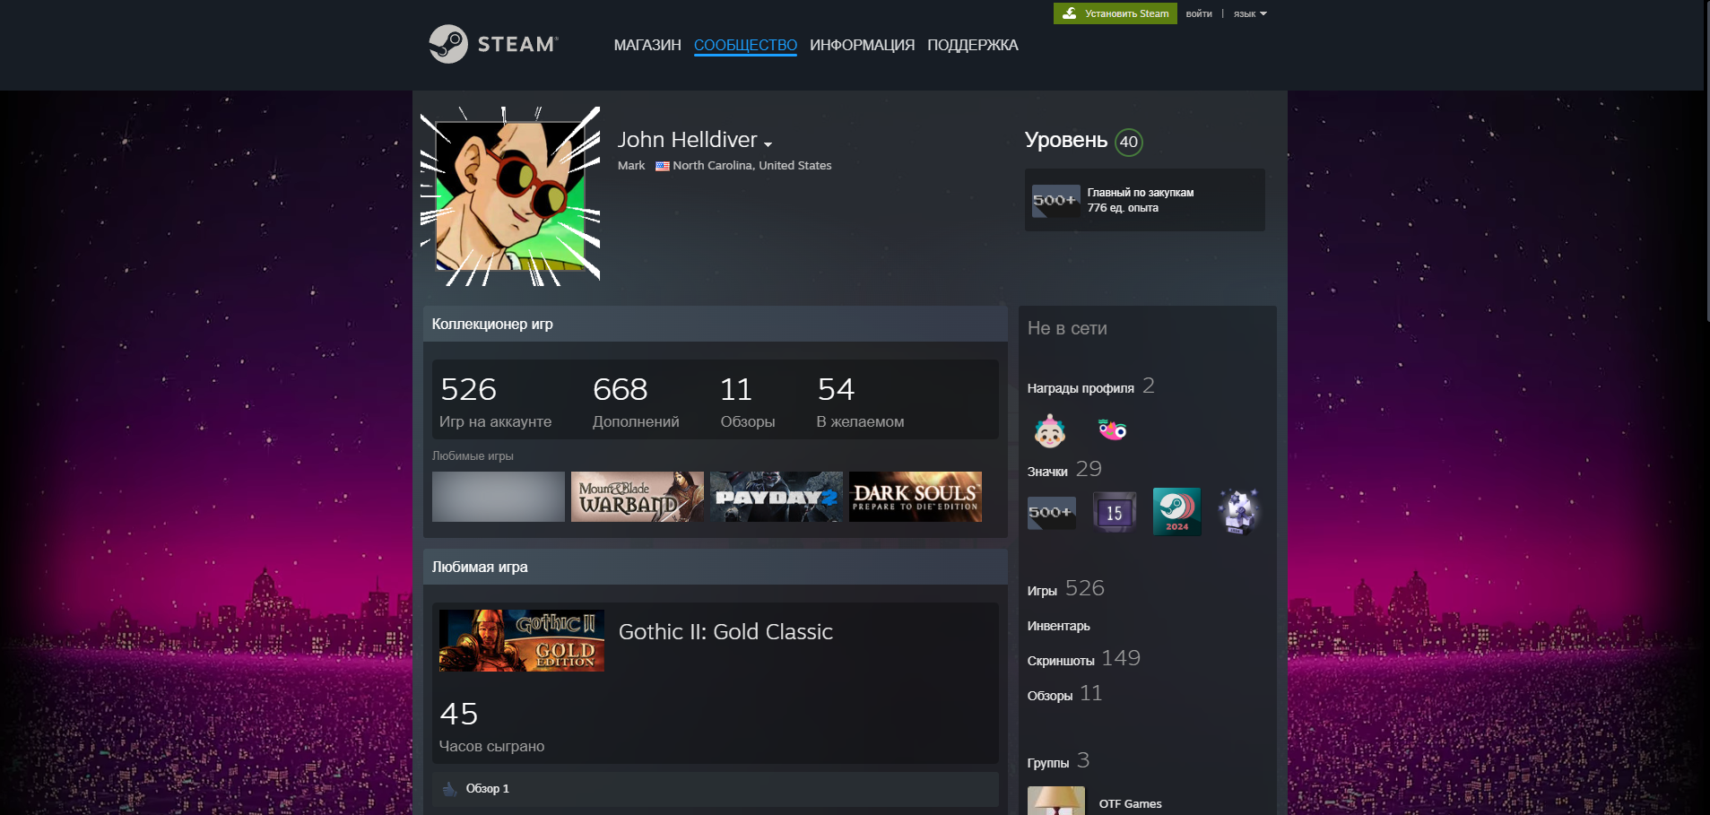The image size is (1710, 815).
Task: Open the 500+ games badge in badges row
Action: [1051, 513]
